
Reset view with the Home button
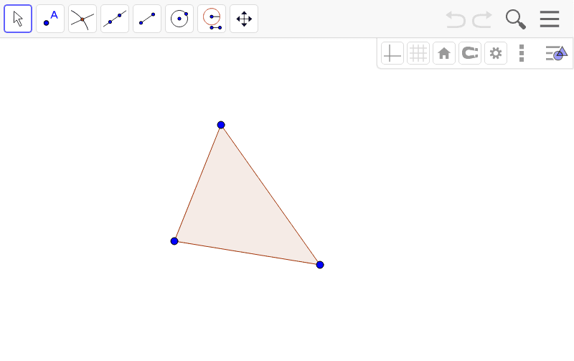tap(444, 53)
